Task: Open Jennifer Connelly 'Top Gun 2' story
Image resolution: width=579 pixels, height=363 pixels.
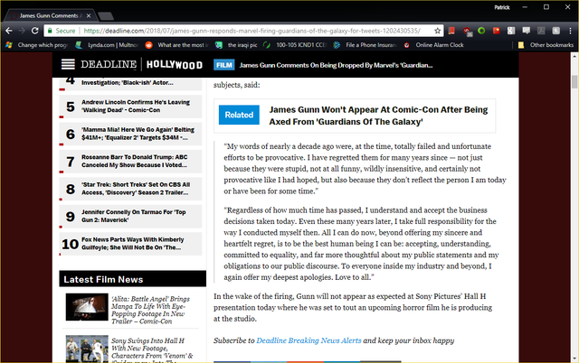Action: (133, 216)
